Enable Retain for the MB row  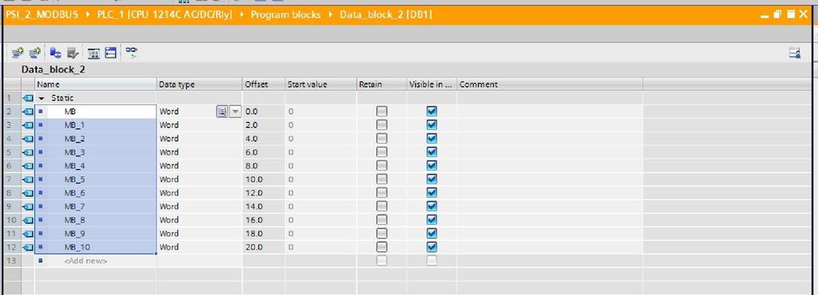pos(382,112)
